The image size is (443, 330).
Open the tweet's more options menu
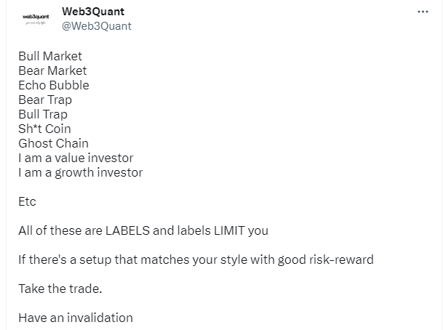423,12
